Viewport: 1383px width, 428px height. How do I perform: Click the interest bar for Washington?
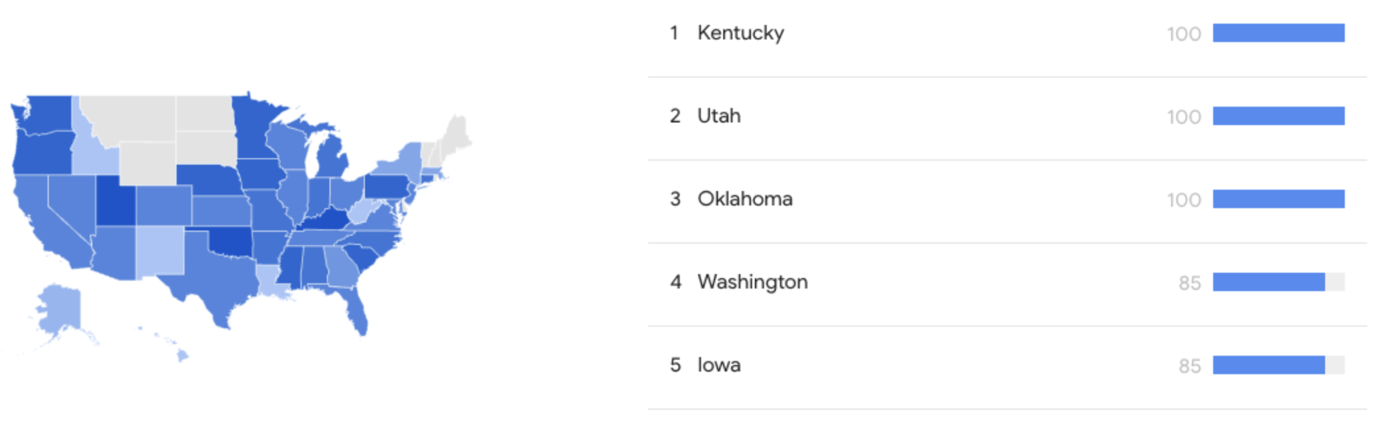point(1268,282)
